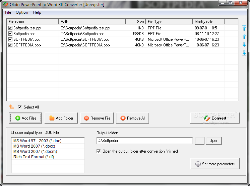Screen dimensions: 250x186
Task: Open the output folder with Open button
Action: point(214,141)
